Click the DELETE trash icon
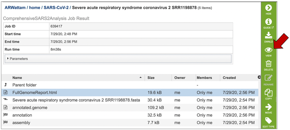The width and height of the screenshot is (290, 130). tap(268, 64)
